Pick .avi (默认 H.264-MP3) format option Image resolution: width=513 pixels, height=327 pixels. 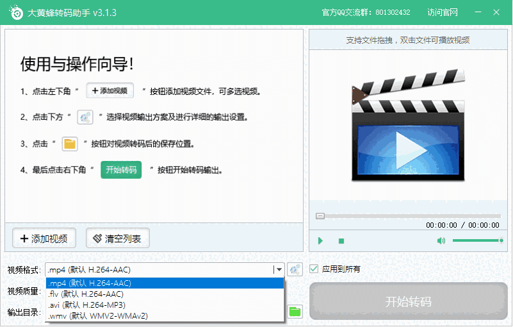165,305
